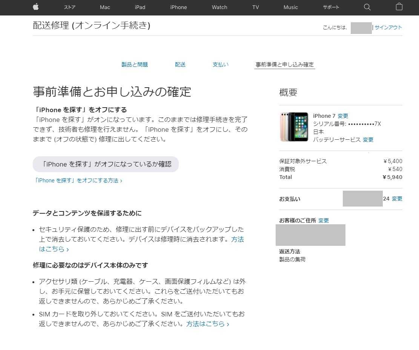The width and height of the screenshot is (419, 350).
Task: Click the iPhone 7 product thumbnail
Action: pyautogui.click(x=294, y=126)
